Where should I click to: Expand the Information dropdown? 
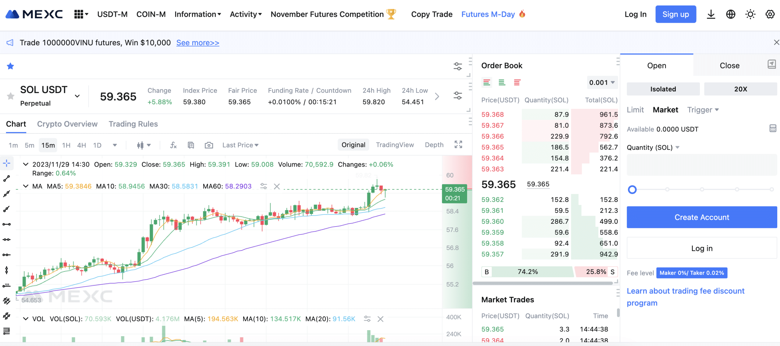[198, 14]
